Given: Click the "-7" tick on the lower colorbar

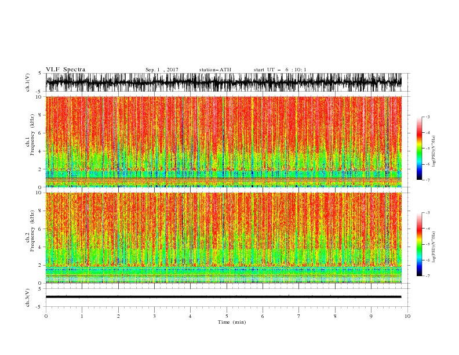Looking at the screenshot, I should point(427,276).
